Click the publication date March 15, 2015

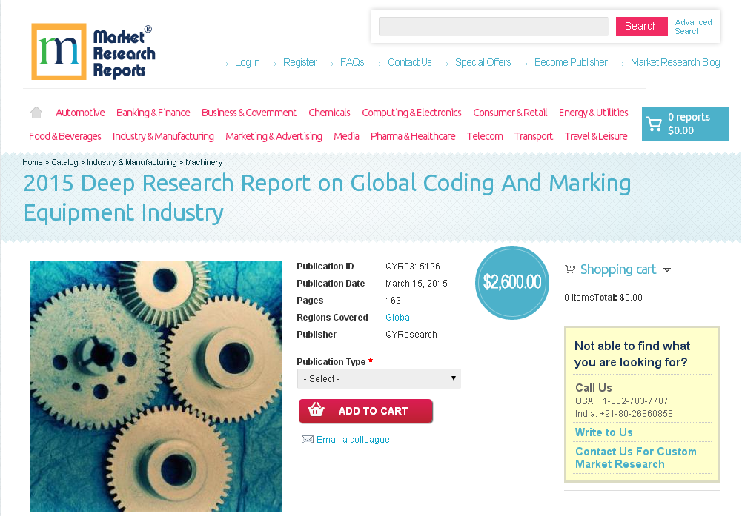coord(417,284)
